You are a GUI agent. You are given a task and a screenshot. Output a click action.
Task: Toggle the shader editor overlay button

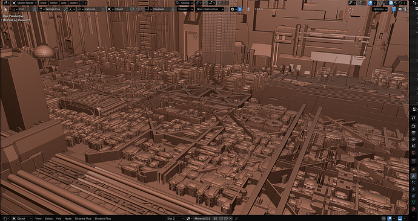pyautogui.click(x=390, y=219)
